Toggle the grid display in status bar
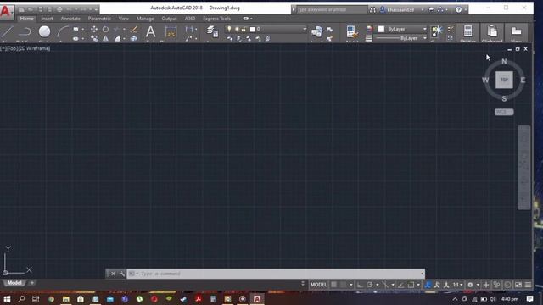 [333, 285]
